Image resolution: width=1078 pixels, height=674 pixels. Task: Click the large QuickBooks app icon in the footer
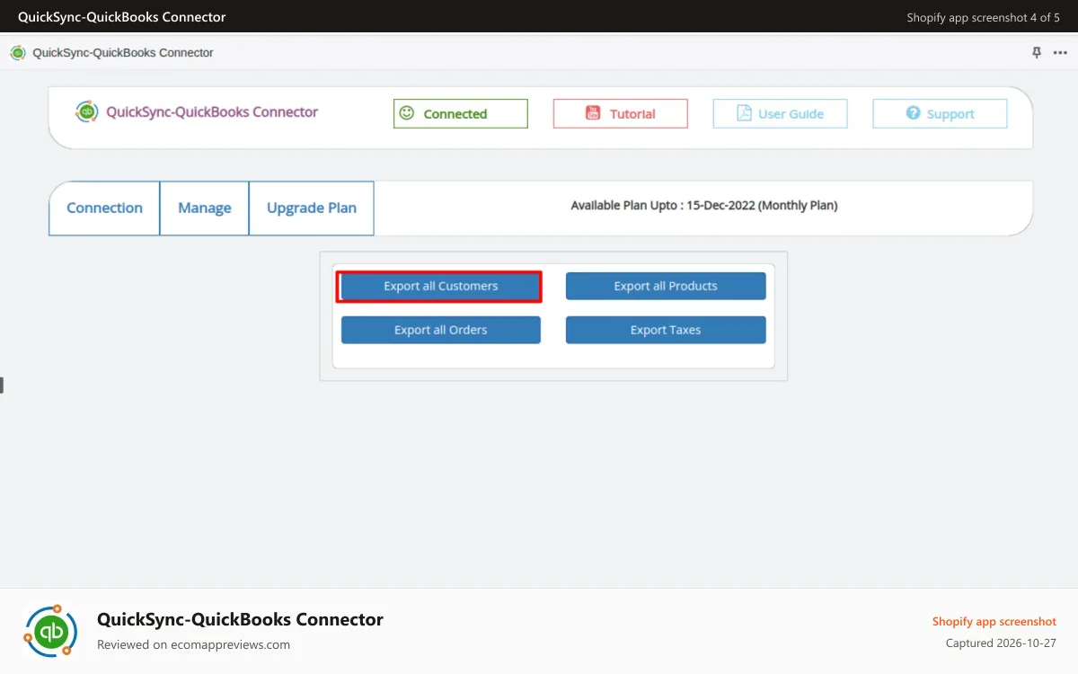[x=51, y=632]
